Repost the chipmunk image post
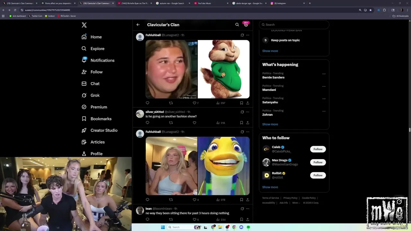Image resolution: width=411 pixels, height=231 pixels. 171,103
